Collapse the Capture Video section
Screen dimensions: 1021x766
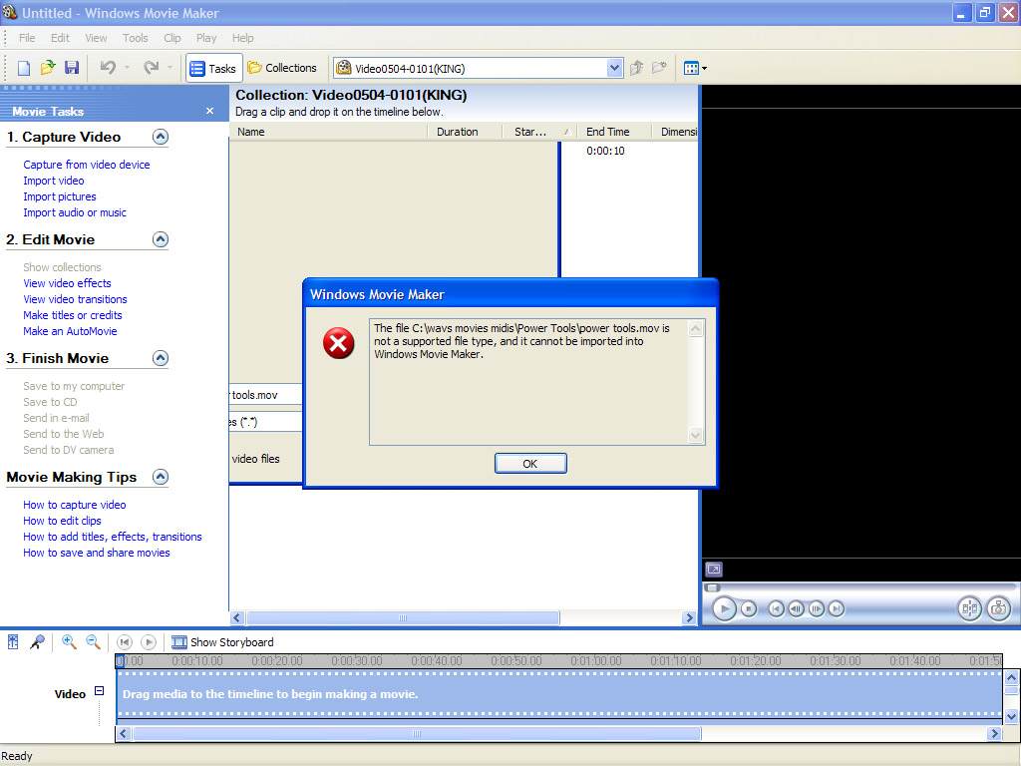[x=161, y=137]
